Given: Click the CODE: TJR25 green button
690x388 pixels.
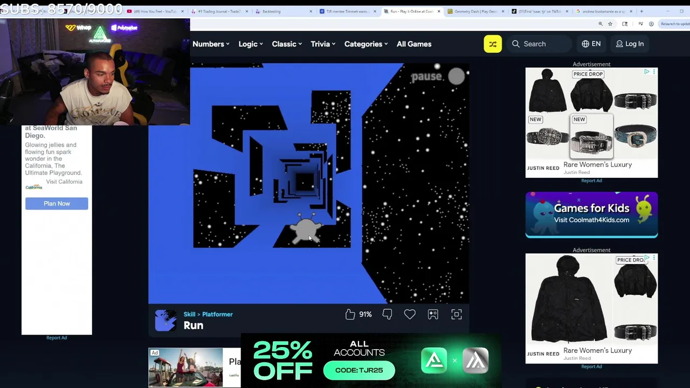Looking at the screenshot, I should tap(359, 370).
